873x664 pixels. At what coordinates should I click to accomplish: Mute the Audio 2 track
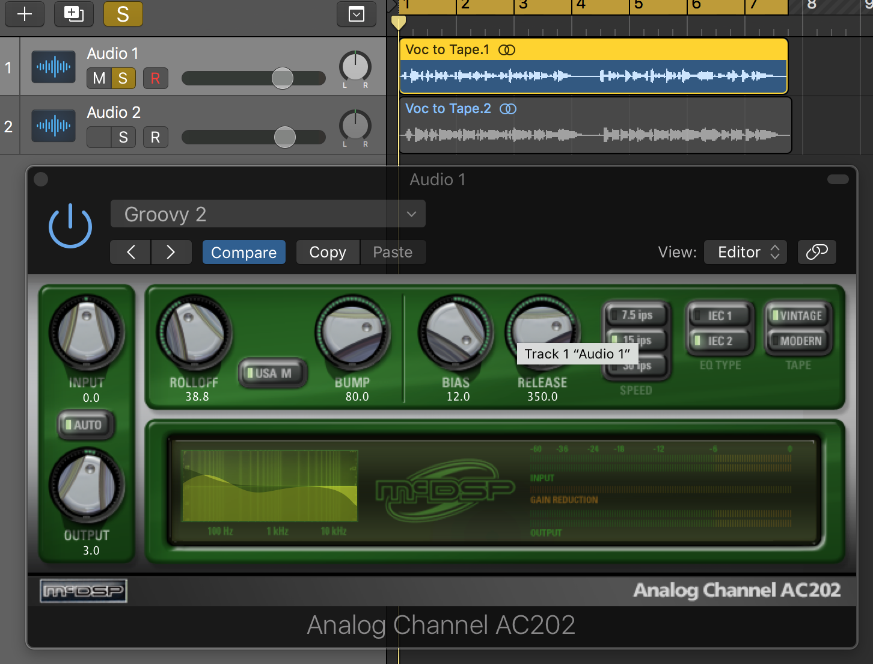point(99,137)
